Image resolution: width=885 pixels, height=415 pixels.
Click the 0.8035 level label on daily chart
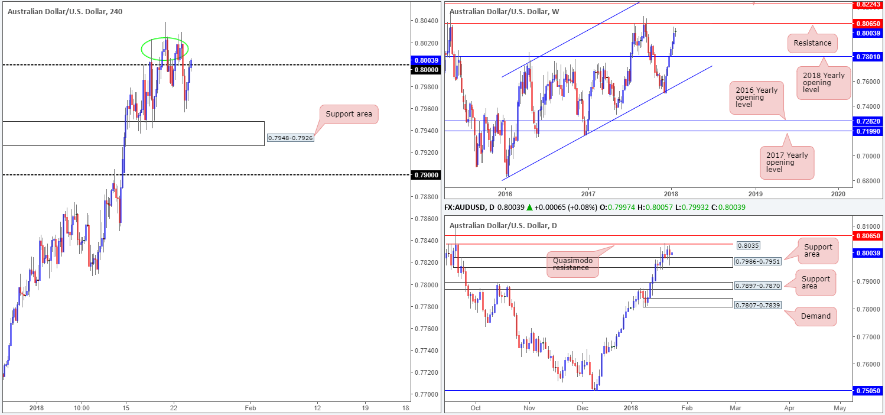click(x=747, y=244)
